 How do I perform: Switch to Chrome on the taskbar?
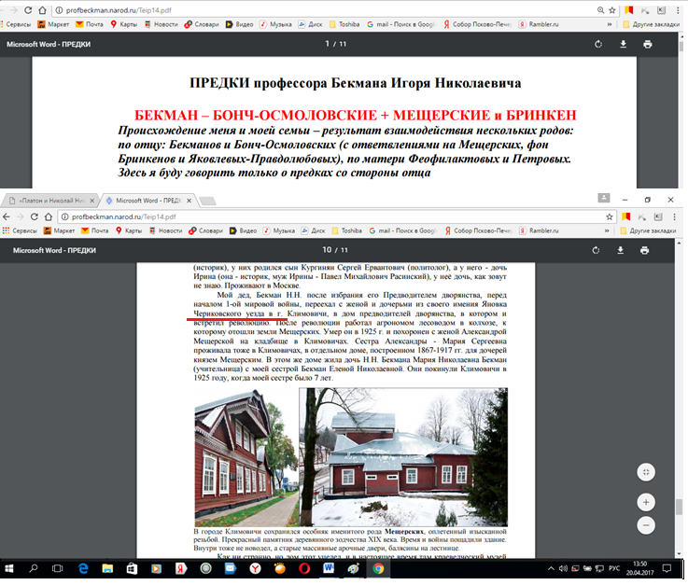[378, 569]
